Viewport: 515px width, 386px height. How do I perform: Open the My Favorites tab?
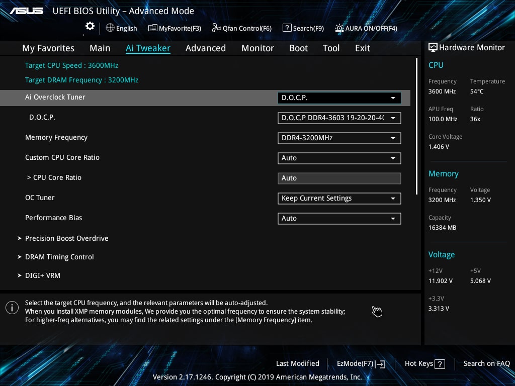pos(48,48)
